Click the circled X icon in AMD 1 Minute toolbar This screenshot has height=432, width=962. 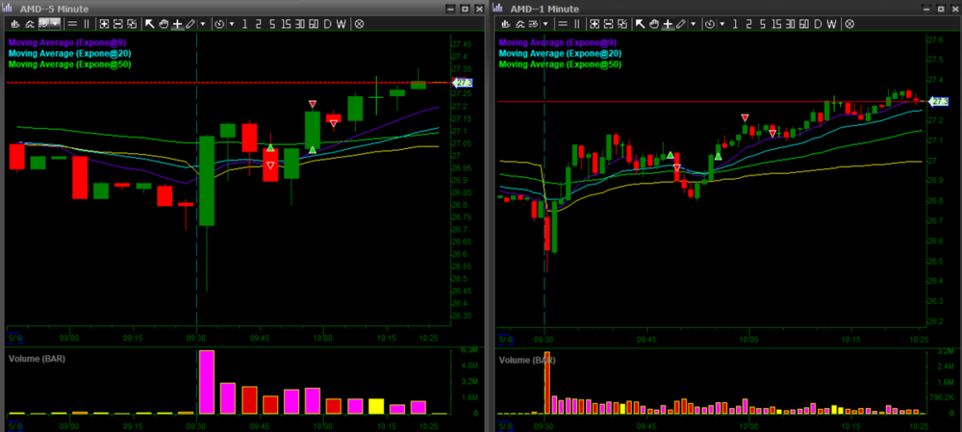849,23
